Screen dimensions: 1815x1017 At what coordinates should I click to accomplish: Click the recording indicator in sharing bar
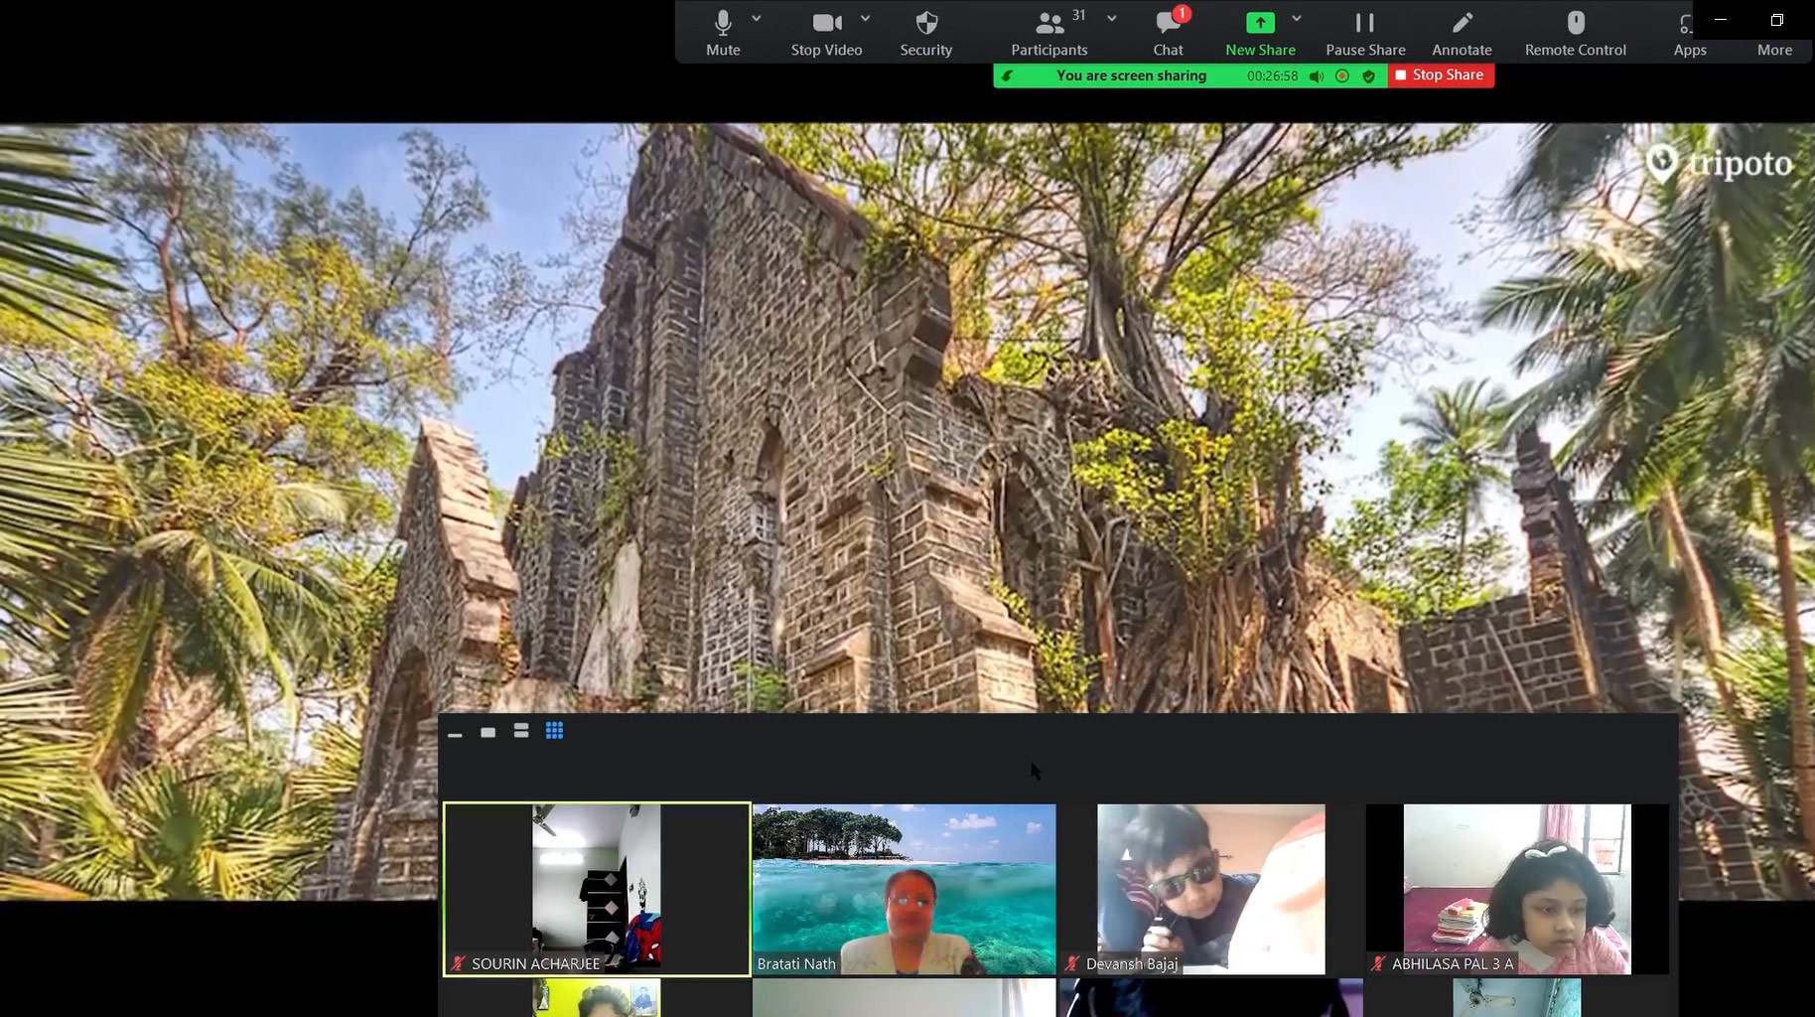[1342, 76]
